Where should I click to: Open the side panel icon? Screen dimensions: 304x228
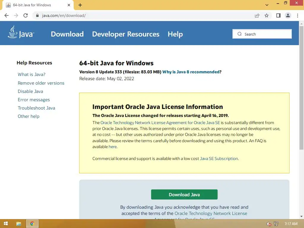278,15
